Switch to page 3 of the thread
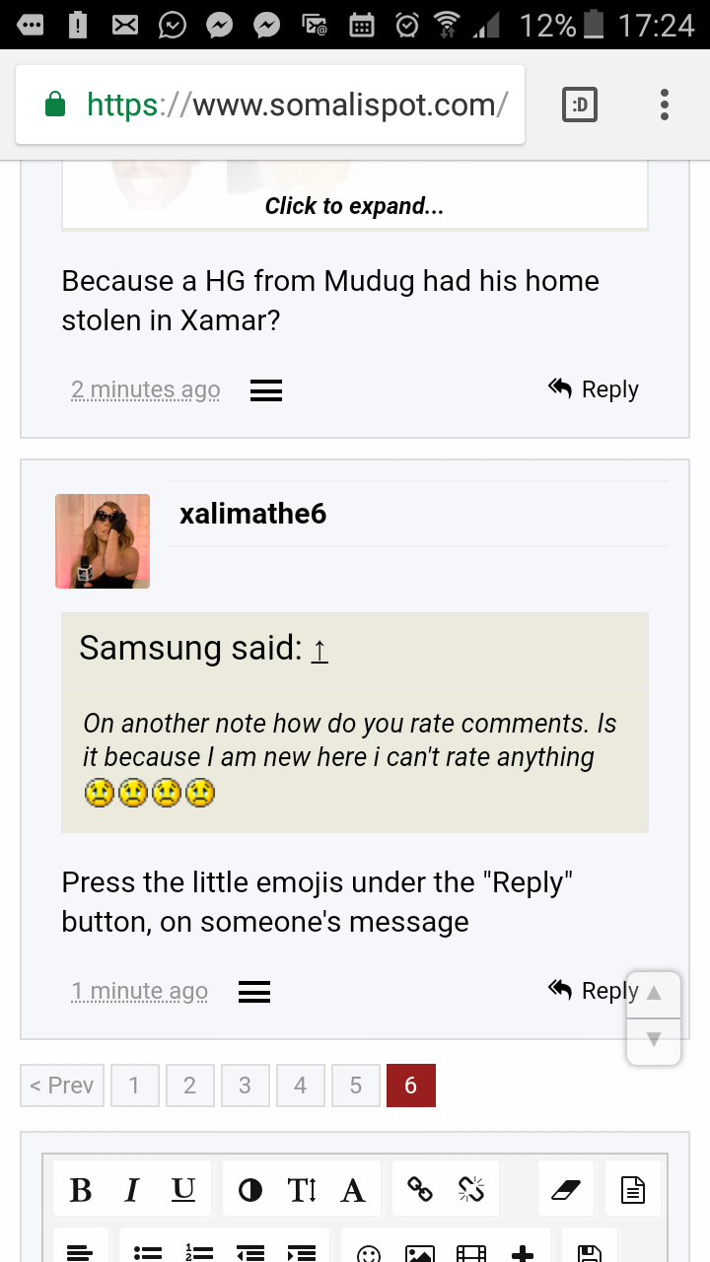Viewport: 710px width, 1262px height. pos(245,1085)
